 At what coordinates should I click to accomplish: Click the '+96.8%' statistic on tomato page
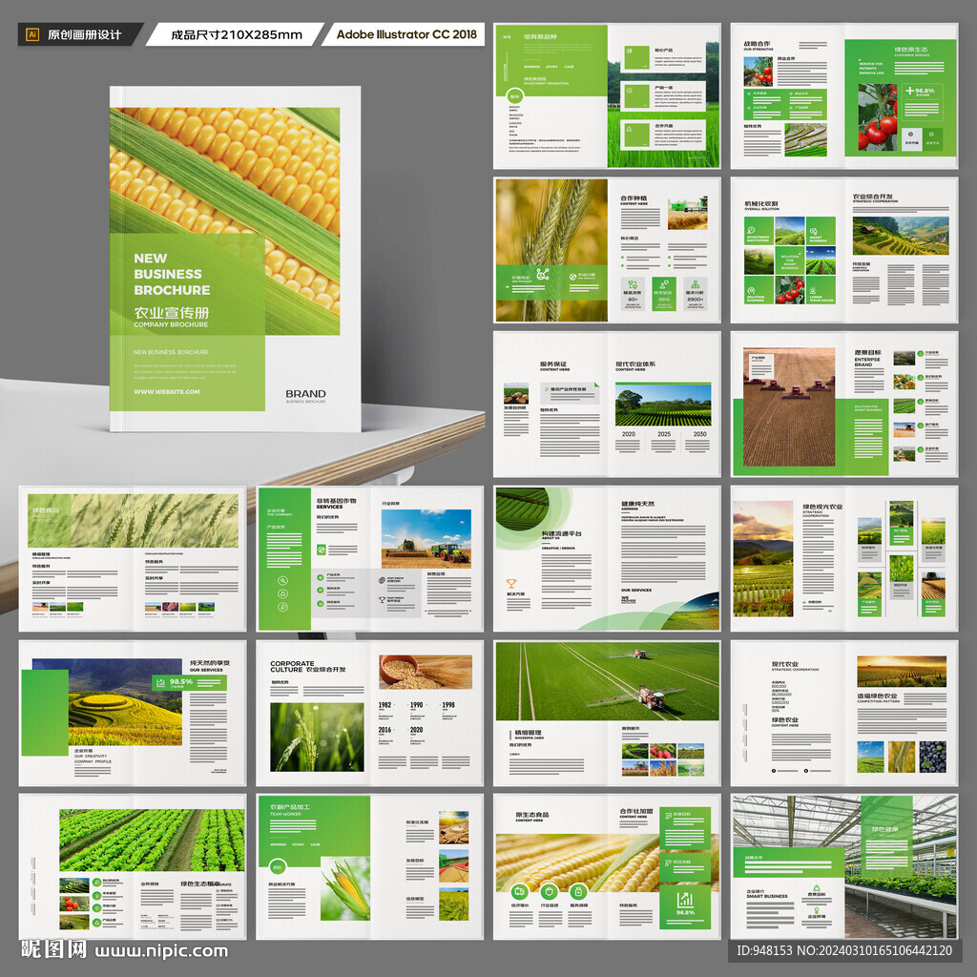click(921, 91)
